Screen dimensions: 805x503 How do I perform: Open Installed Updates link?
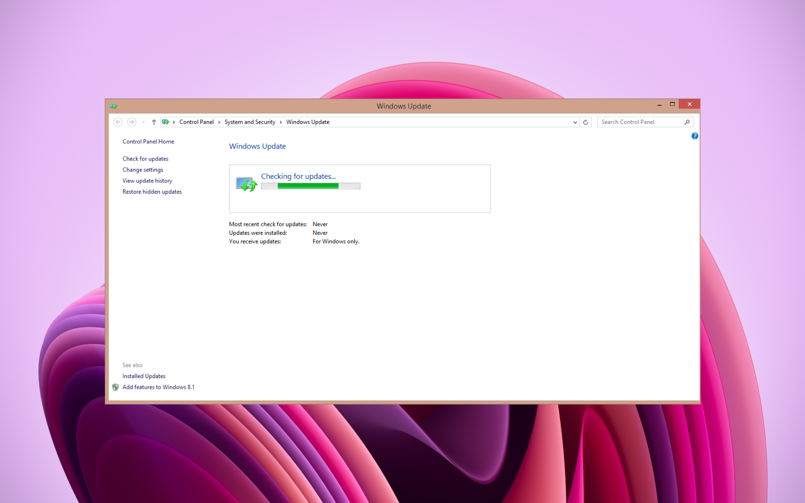[x=144, y=376]
